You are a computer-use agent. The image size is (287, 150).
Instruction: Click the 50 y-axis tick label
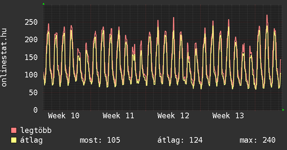(33, 92)
